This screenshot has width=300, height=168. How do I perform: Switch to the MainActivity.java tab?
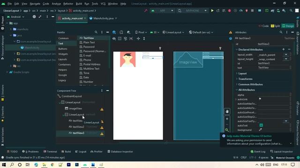[x=103, y=18]
